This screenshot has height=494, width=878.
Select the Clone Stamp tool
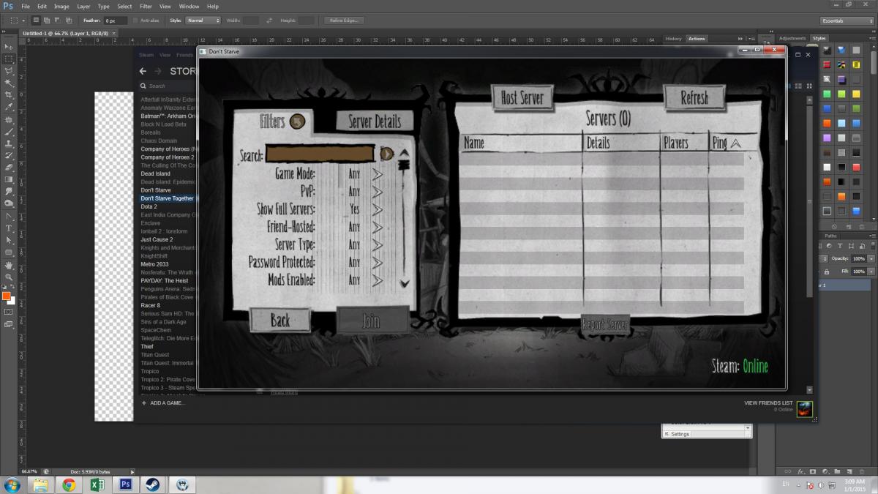pos(9,143)
